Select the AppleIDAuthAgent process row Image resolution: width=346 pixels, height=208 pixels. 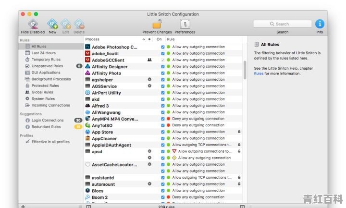[x=163, y=145]
